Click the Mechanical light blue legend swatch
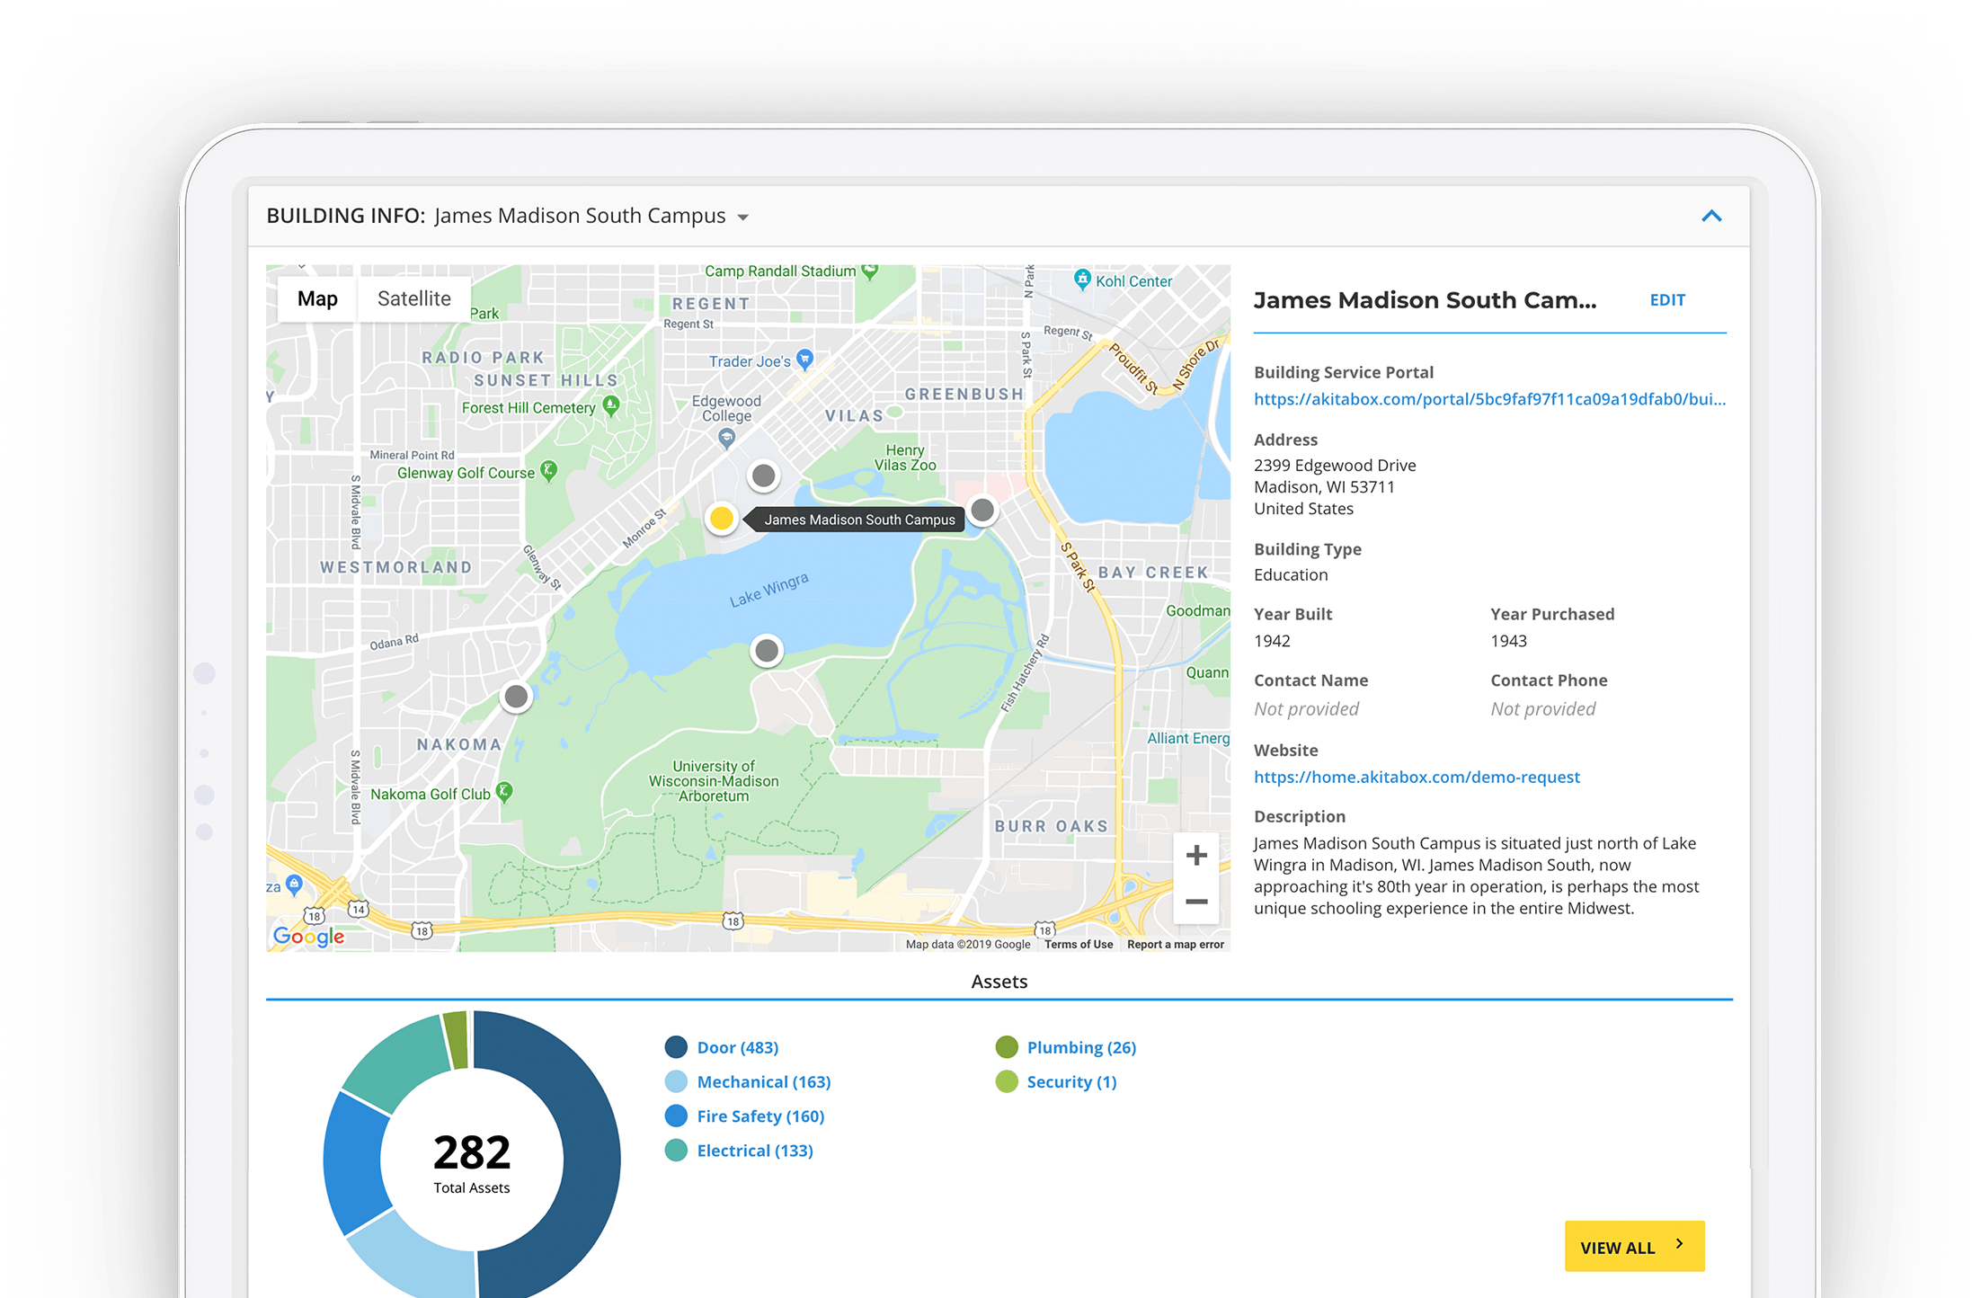1972x1298 pixels. [676, 1081]
